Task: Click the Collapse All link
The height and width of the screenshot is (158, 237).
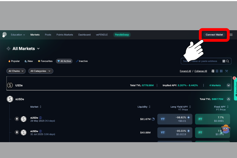Action: point(201,71)
